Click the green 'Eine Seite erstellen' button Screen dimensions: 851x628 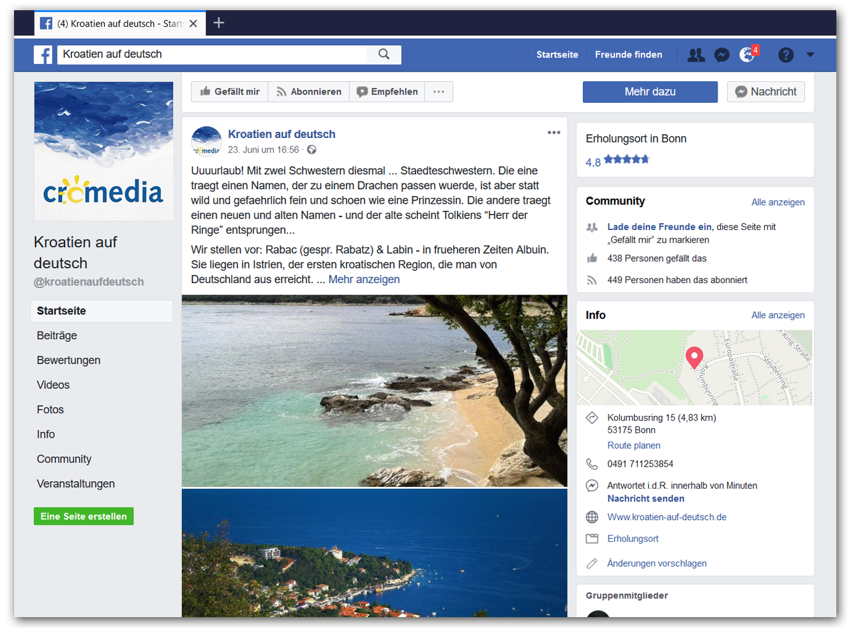pos(84,516)
